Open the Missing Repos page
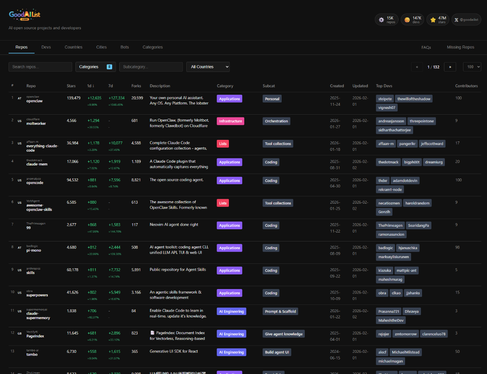The height and width of the screenshot is (374, 487). pyautogui.click(x=460, y=47)
